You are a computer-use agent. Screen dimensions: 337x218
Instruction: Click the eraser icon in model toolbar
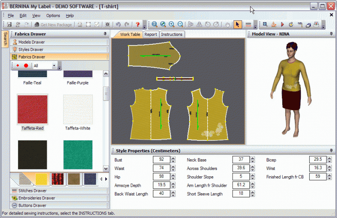[308, 25]
